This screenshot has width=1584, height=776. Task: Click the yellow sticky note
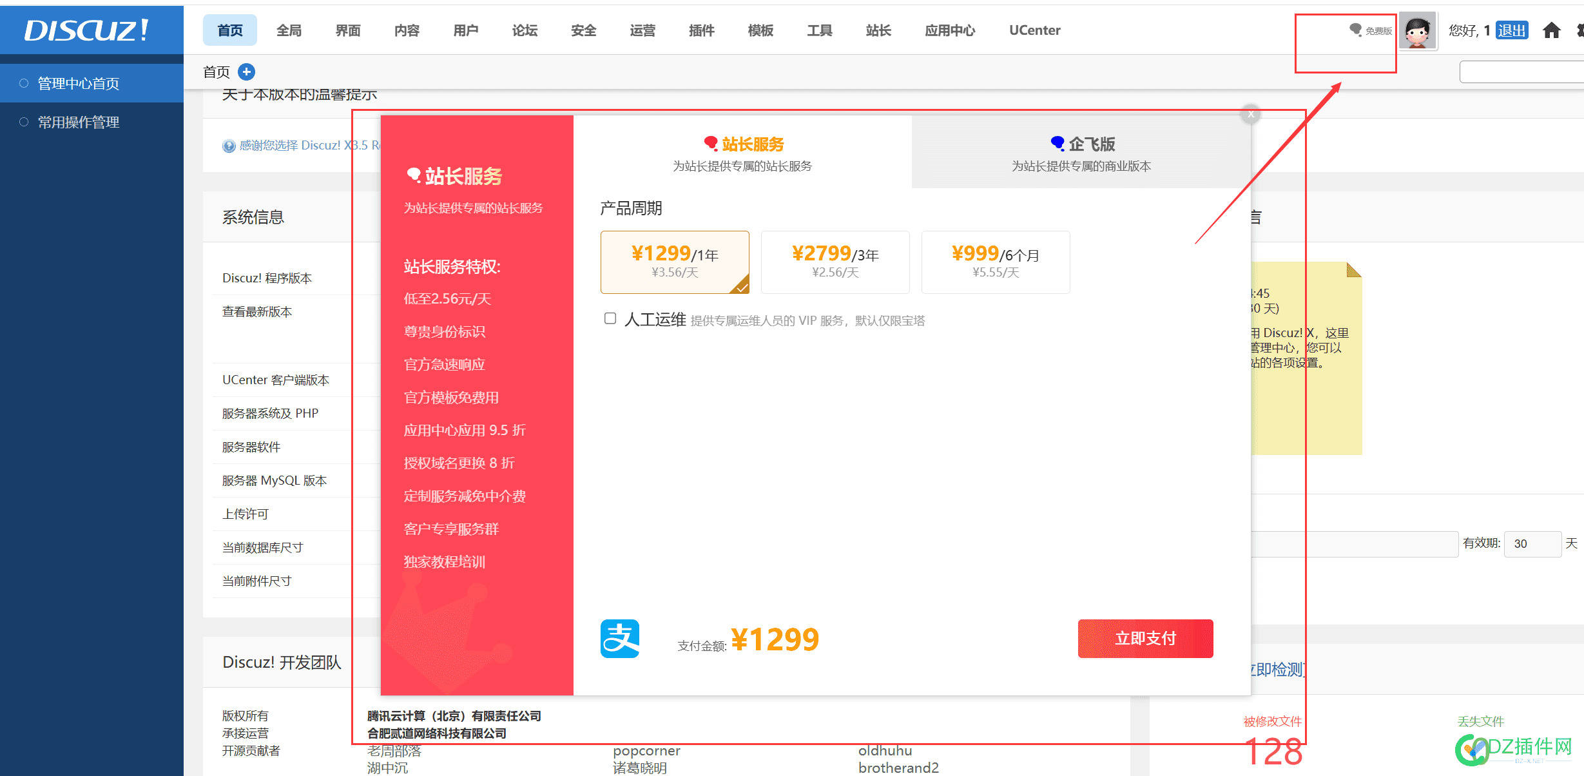click(1306, 358)
